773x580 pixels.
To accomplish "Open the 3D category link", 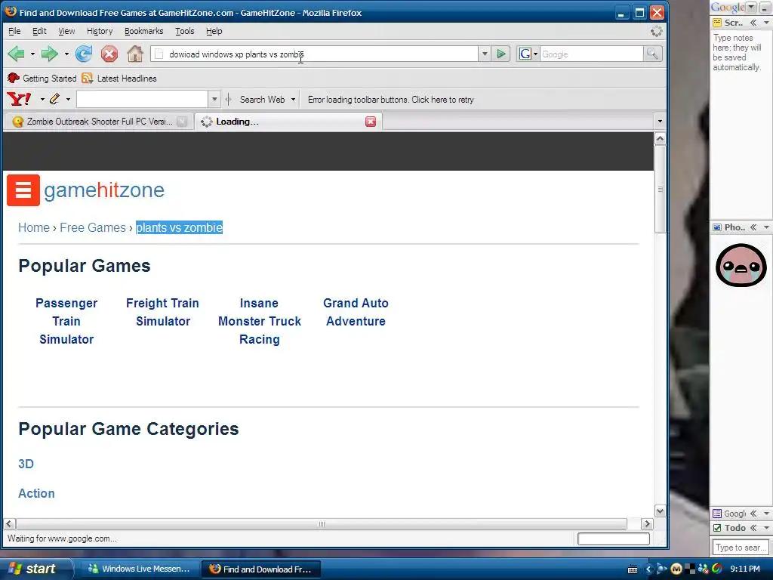I will (26, 464).
